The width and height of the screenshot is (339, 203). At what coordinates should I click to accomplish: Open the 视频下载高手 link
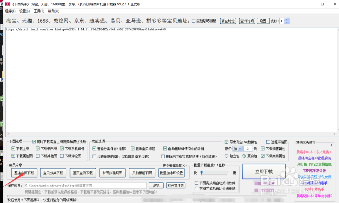[x=314, y=189]
